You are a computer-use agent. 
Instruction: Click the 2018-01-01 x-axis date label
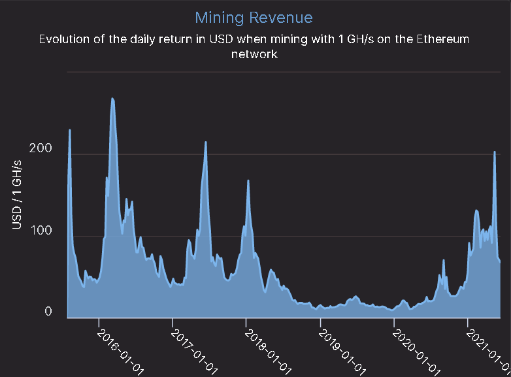click(267, 352)
